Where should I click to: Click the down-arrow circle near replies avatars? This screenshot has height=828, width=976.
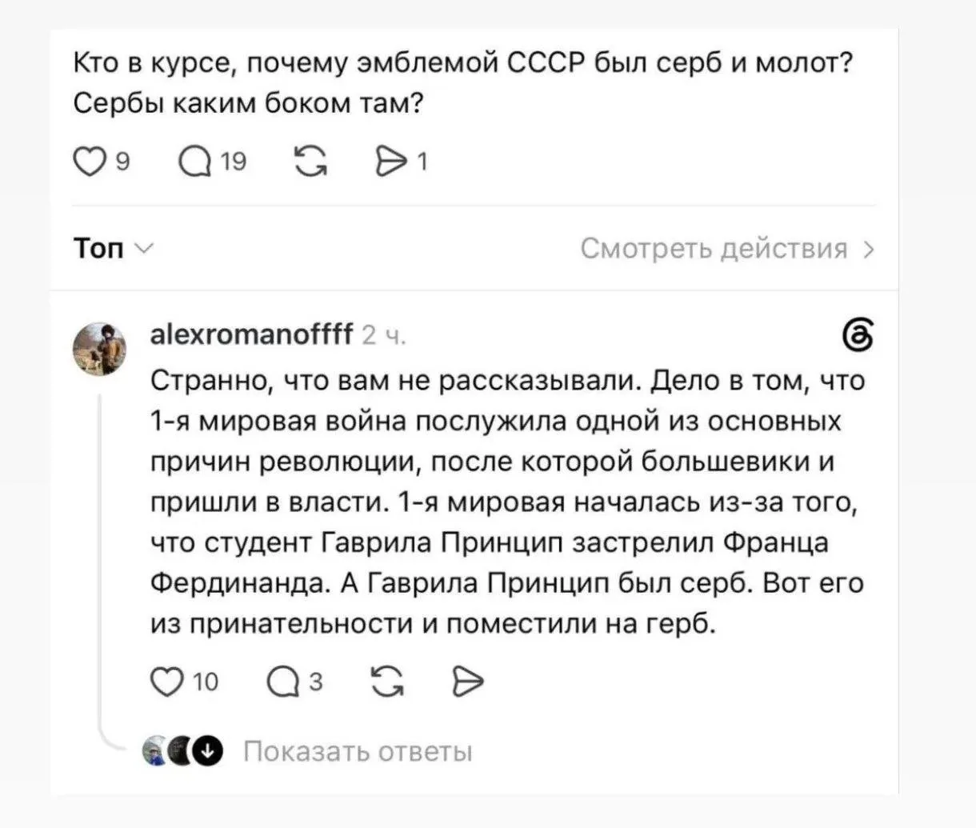208,752
